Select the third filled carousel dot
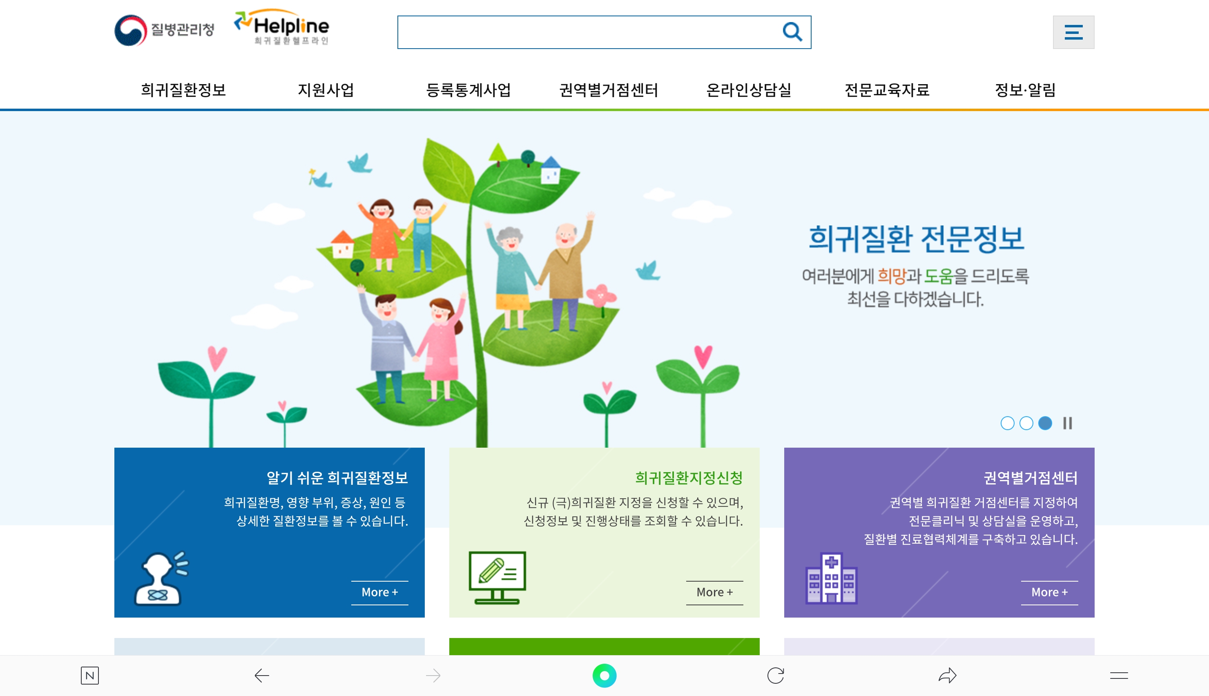The image size is (1209, 696). (1045, 423)
